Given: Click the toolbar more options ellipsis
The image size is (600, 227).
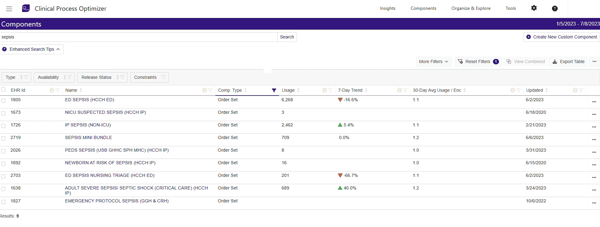Looking at the screenshot, I should coord(594,61).
